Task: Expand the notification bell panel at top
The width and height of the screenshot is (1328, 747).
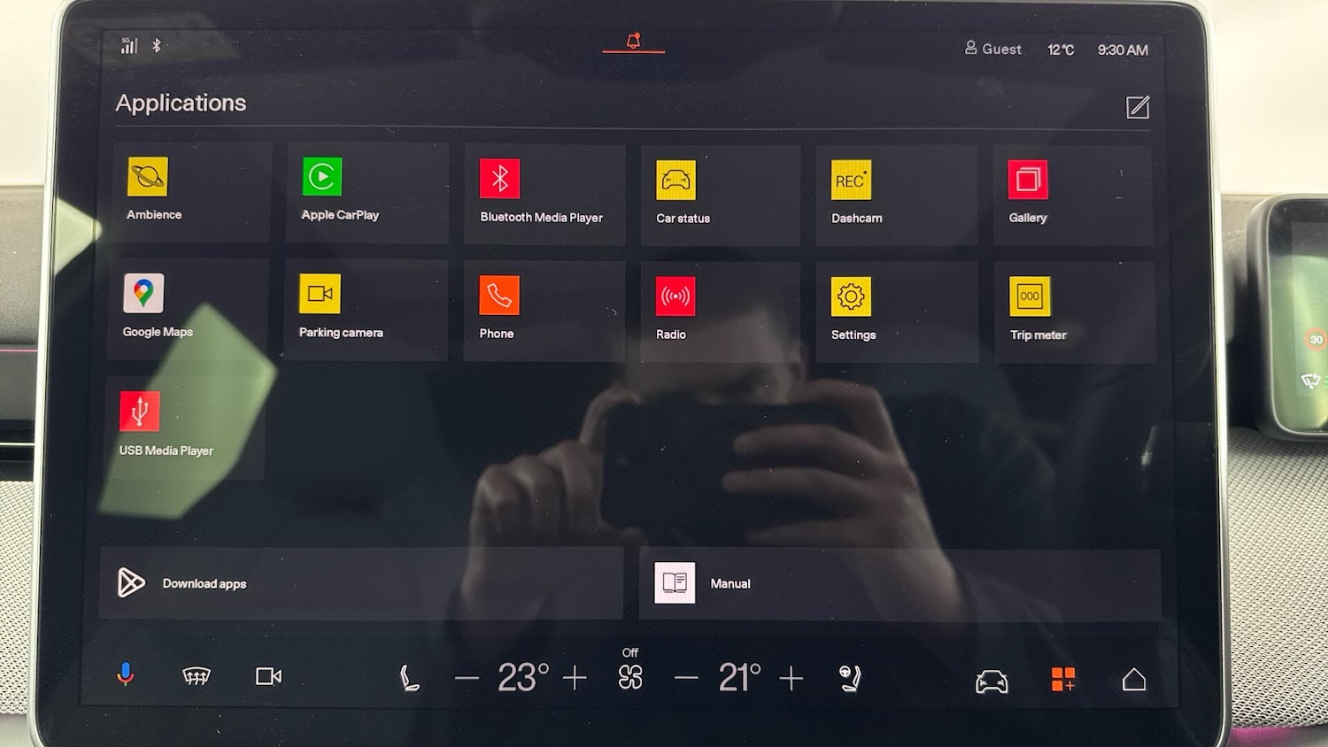Action: (x=633, y=42)
